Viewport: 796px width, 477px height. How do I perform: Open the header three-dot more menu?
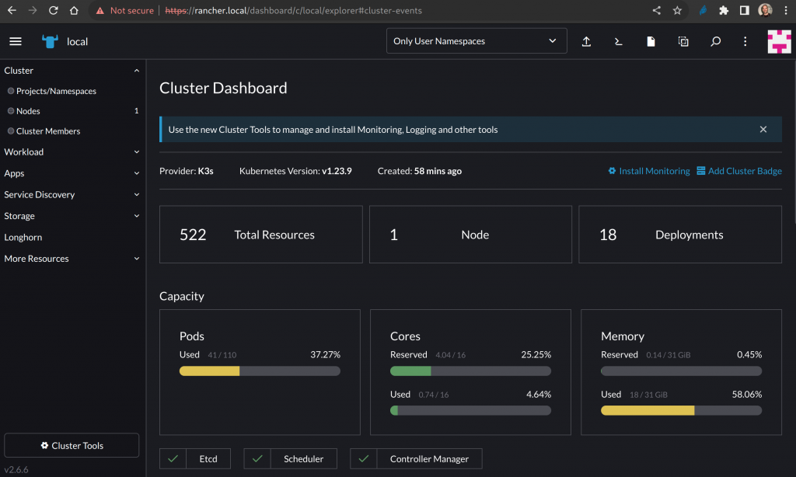pos(745,41)
